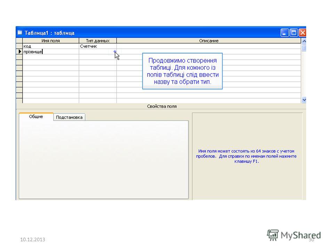Maximize the Таблица1 window
The image size is (334, 251).
click(294, 33)
